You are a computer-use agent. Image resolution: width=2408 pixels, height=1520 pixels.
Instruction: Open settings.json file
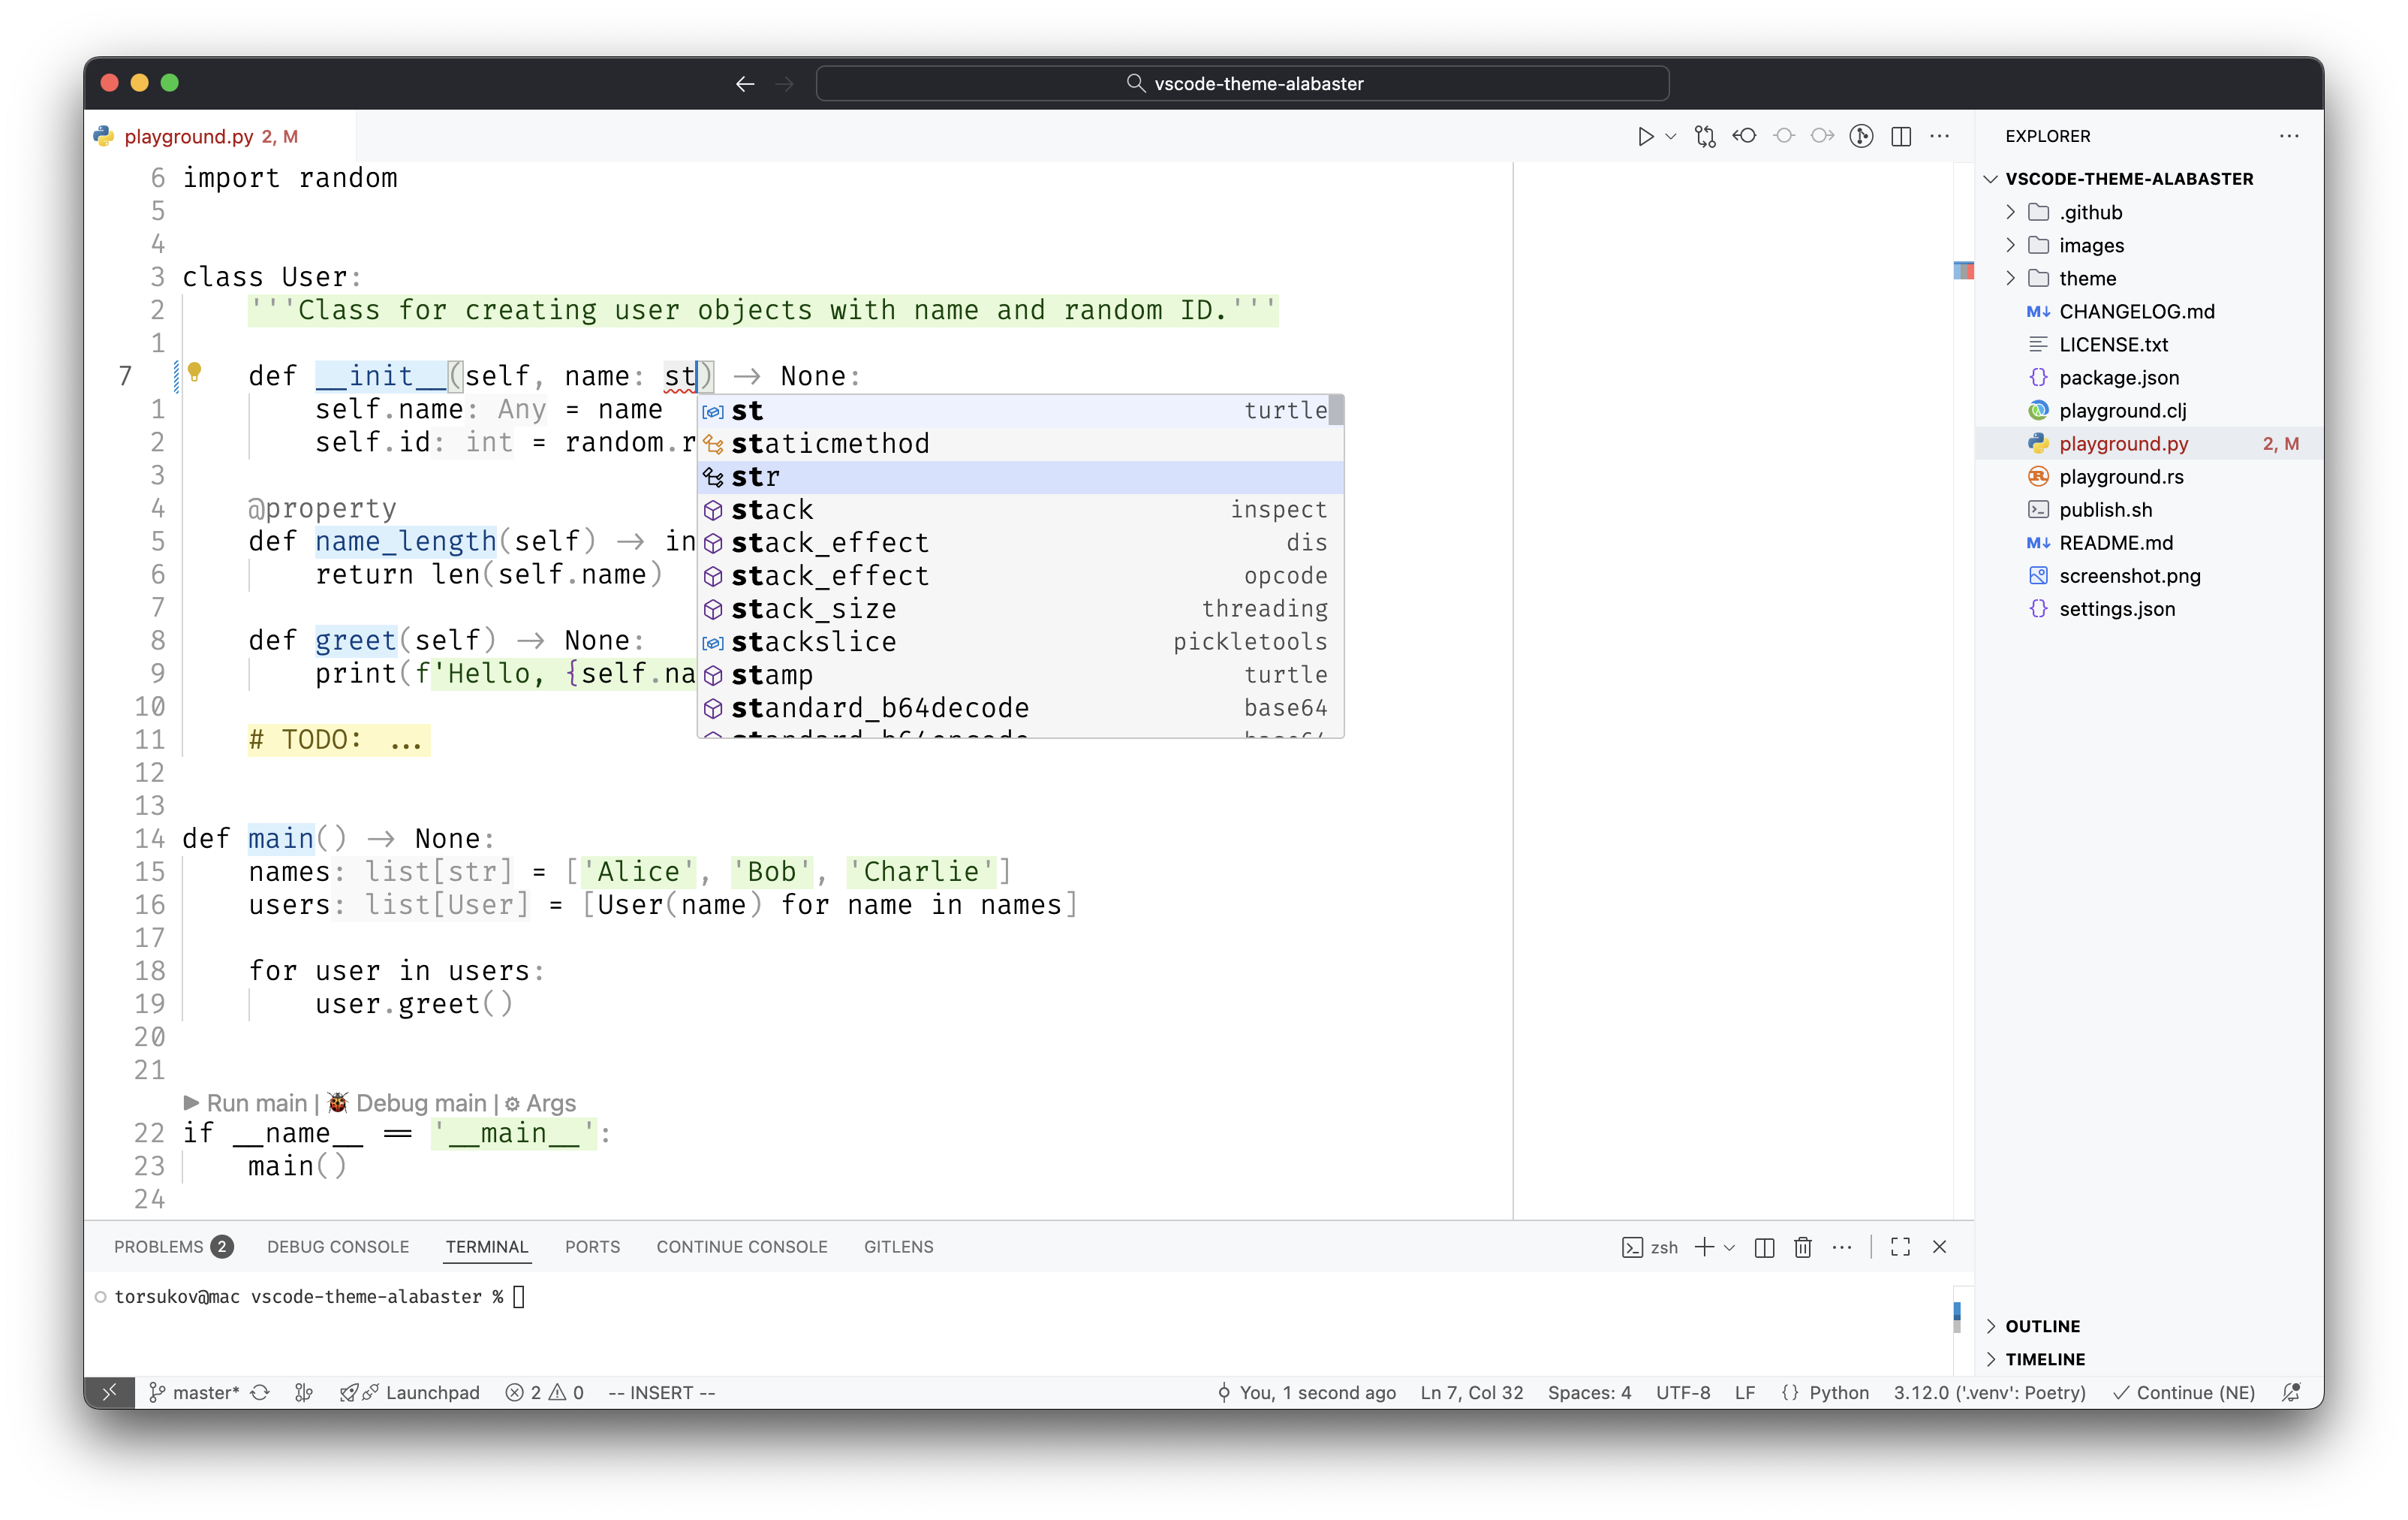[2116, 608]
